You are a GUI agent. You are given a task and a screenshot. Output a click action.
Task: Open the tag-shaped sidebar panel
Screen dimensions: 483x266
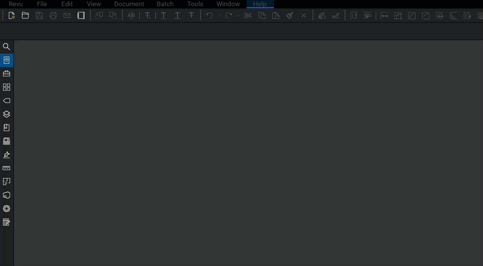pos(7,101)
